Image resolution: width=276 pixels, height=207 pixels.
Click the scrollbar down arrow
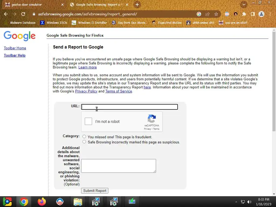click(x=274, y=194)
